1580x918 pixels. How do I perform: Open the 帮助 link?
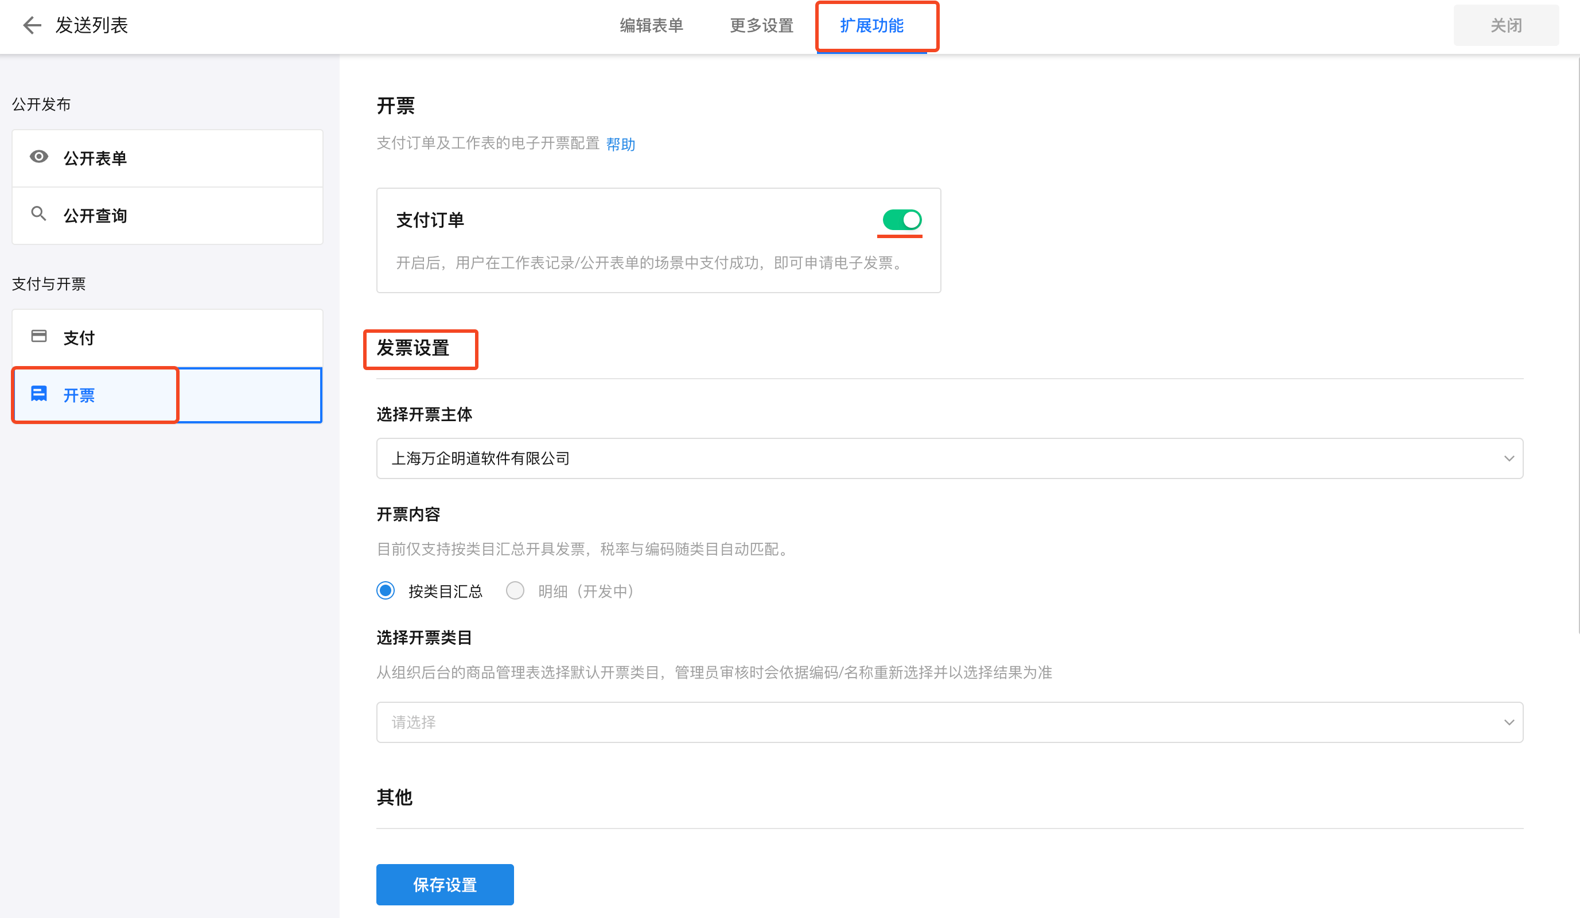(x=621, y=144)
